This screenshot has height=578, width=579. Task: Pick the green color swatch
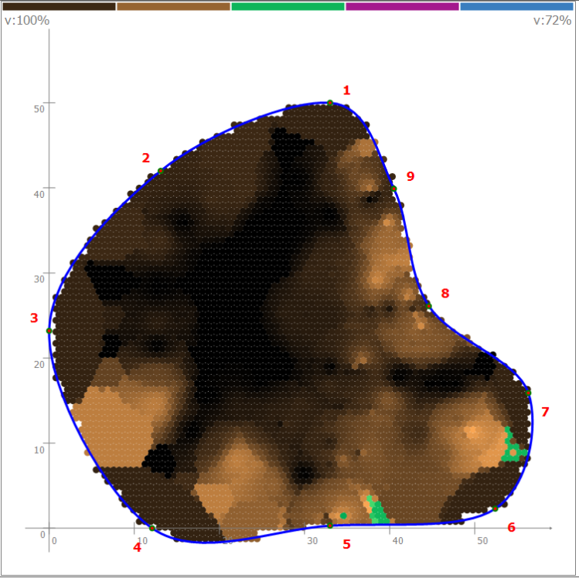(288, 6)
